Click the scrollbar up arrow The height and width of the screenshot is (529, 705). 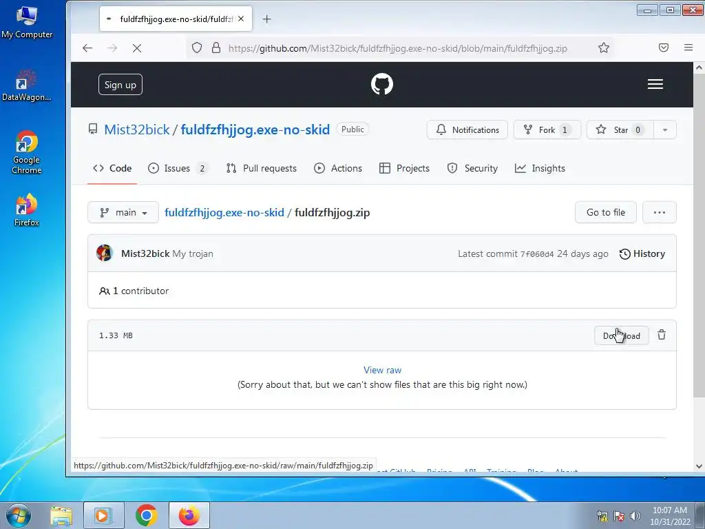point(699,68)
